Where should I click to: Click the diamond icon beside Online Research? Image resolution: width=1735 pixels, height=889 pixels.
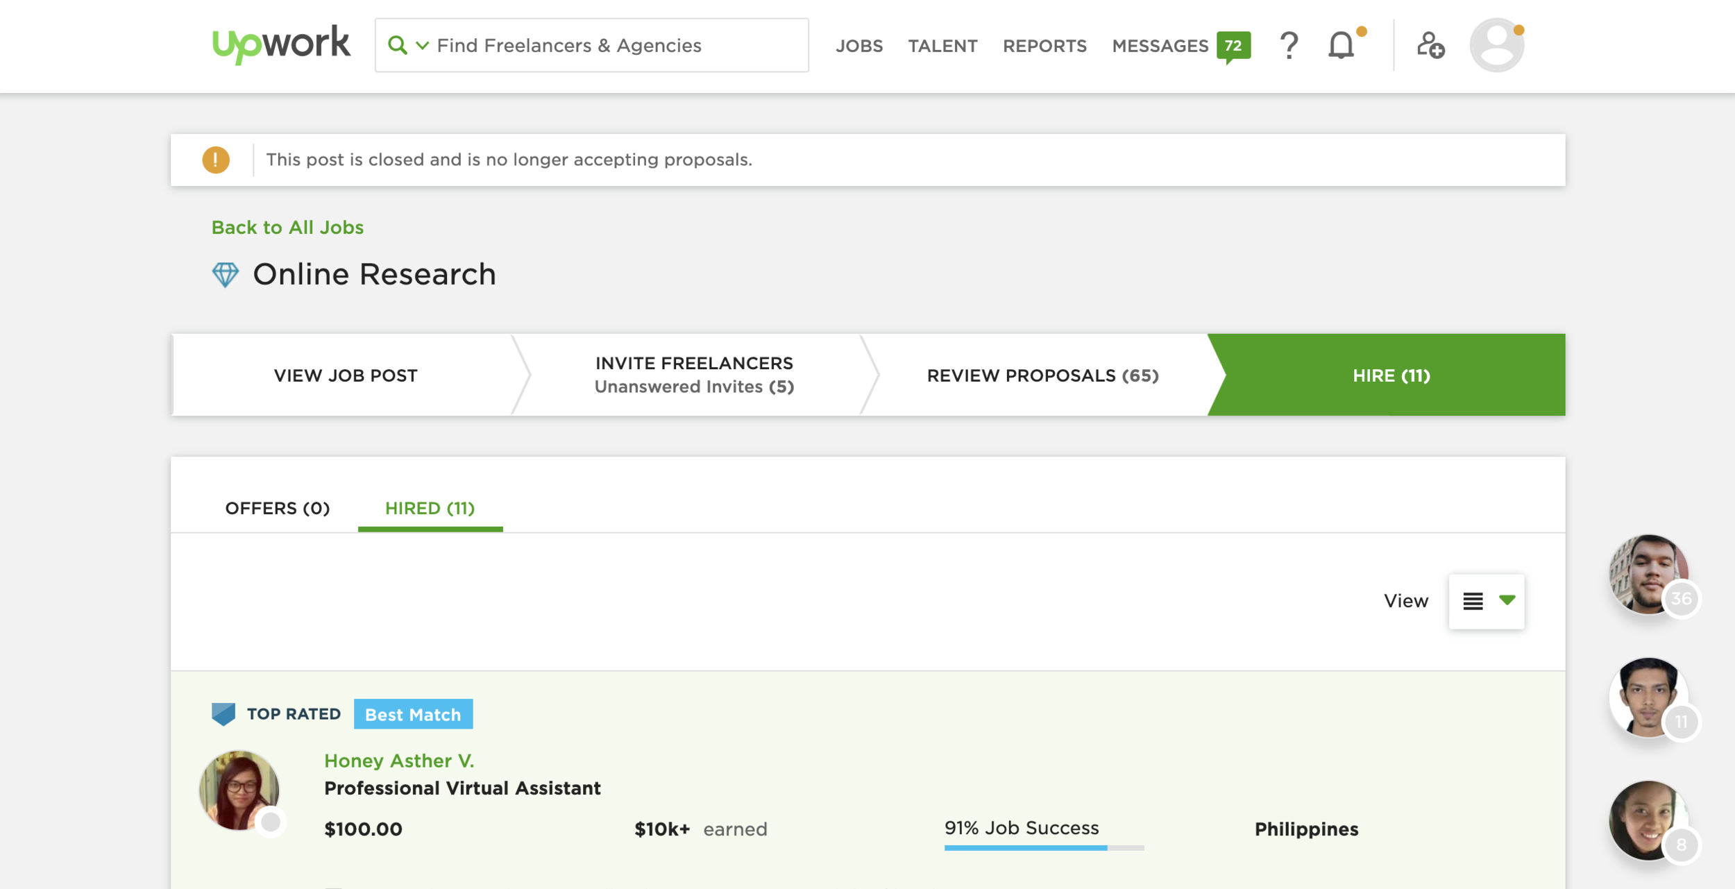pyautogui.click(x=225, y=275)
